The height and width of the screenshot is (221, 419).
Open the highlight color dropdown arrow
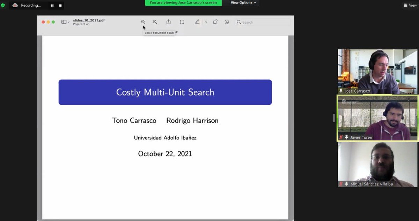click(206, 22)
